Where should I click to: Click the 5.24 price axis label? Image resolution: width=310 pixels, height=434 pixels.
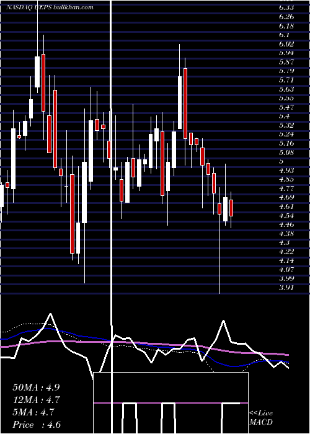point(286,135)
